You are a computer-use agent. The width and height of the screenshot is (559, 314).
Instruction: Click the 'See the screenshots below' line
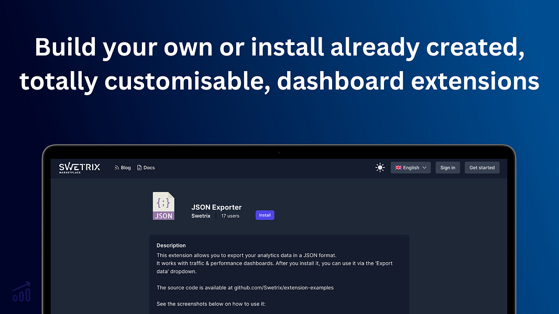pyautogui.click(x=211, y=304)
